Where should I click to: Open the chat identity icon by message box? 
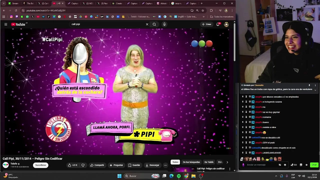click(x=243, y=165)
